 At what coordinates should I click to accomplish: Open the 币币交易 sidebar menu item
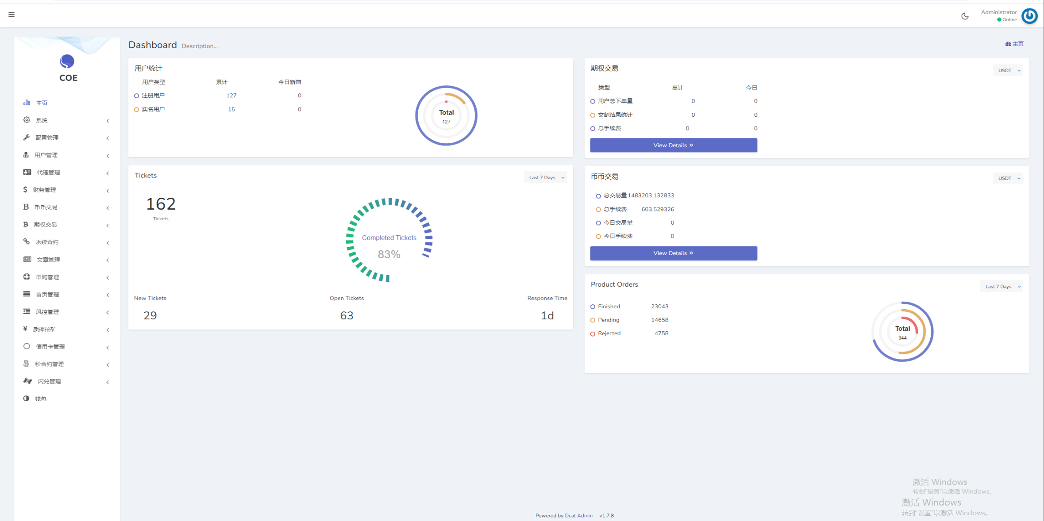tap(66, 207)
